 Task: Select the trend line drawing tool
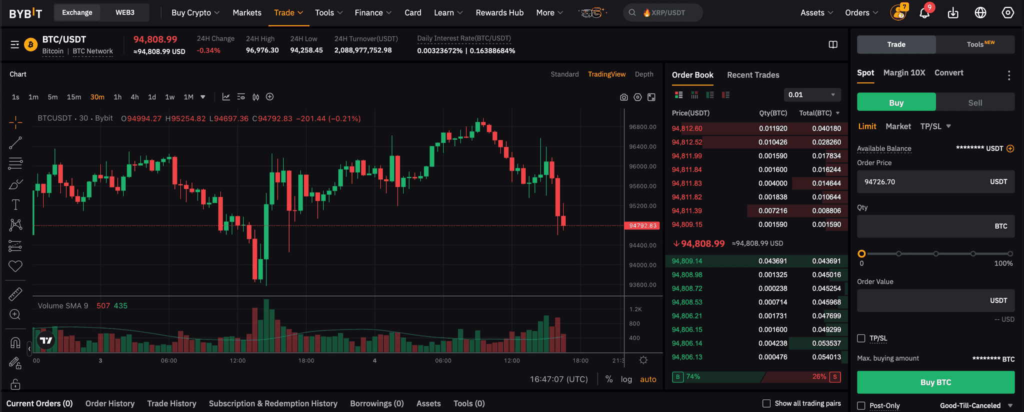click(15, 142)
